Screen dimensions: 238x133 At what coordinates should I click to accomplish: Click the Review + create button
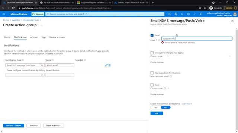click(x=13, y=126)
